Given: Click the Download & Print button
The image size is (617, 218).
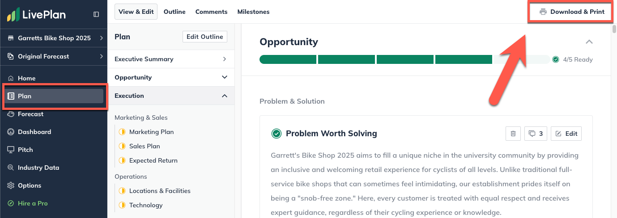Looking at the screenshot, I should click(x=572, y=12).
